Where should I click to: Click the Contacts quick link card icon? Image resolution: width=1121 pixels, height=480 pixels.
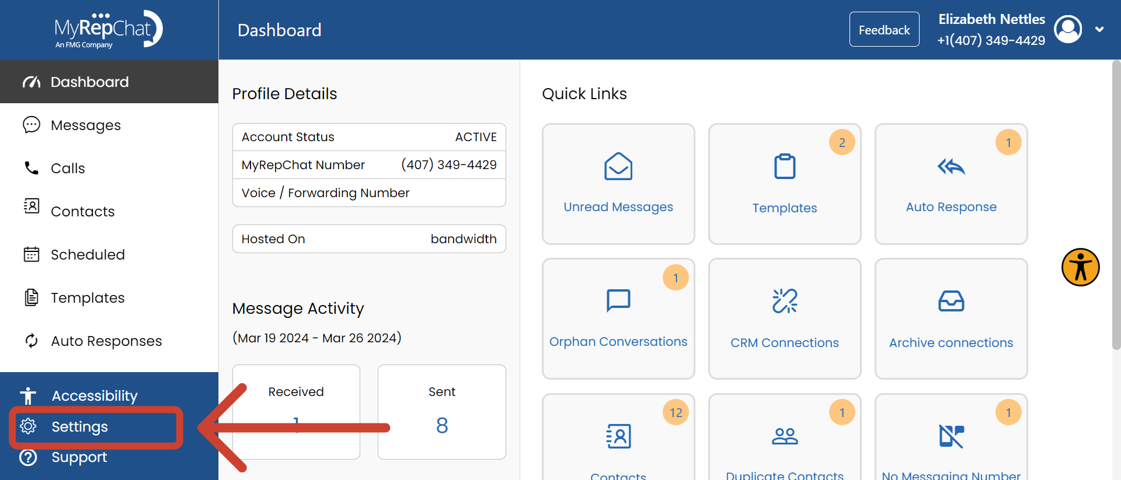click(618, 436)
